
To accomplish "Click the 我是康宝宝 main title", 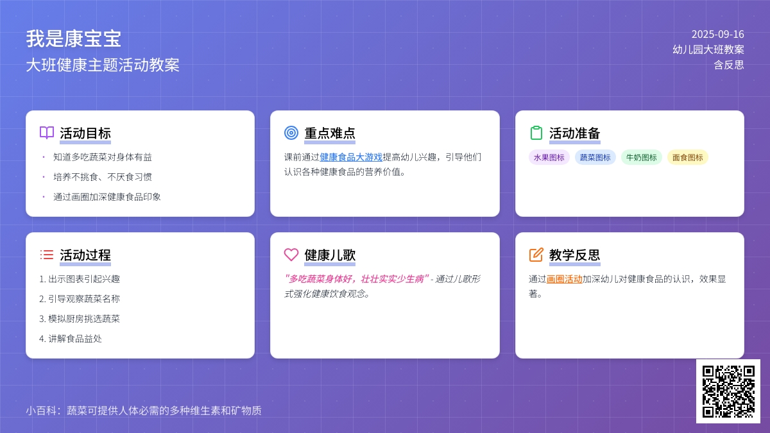I will tap(74, 39).
